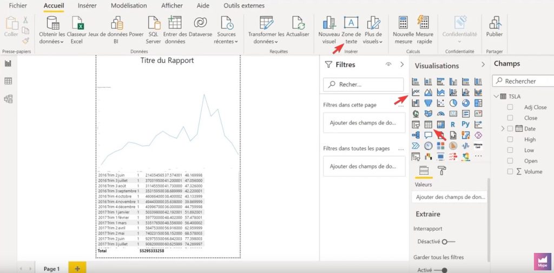Open the Aide ribbon tab
554x273 pixels.
tap(203, 5)
